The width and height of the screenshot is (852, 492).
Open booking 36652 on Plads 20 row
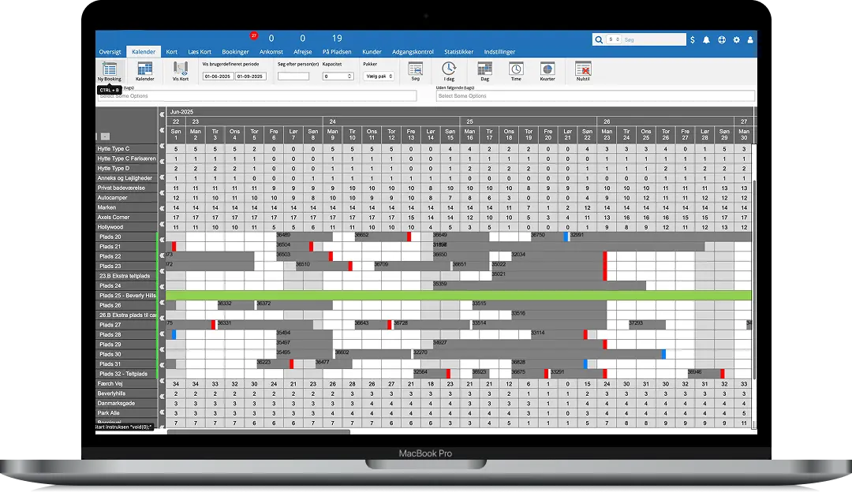point(382,237)
